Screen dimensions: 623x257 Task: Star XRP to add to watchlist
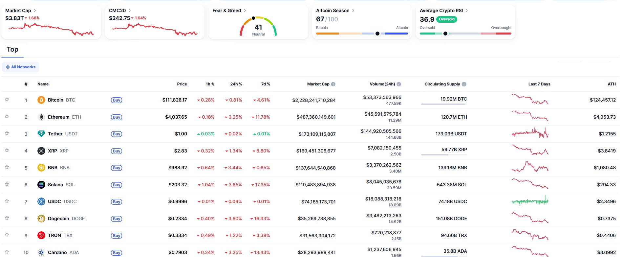click(7, 151)
